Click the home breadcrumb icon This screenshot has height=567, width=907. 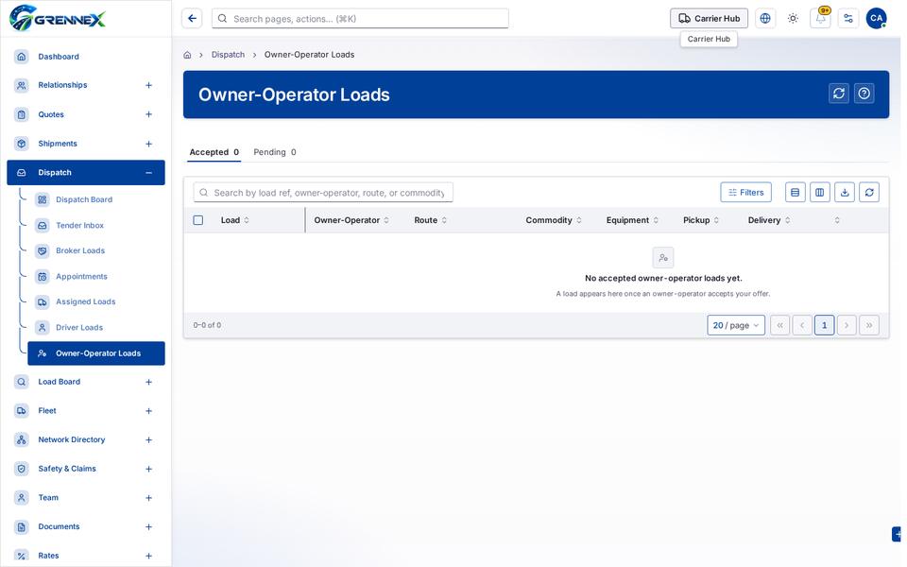187,55
